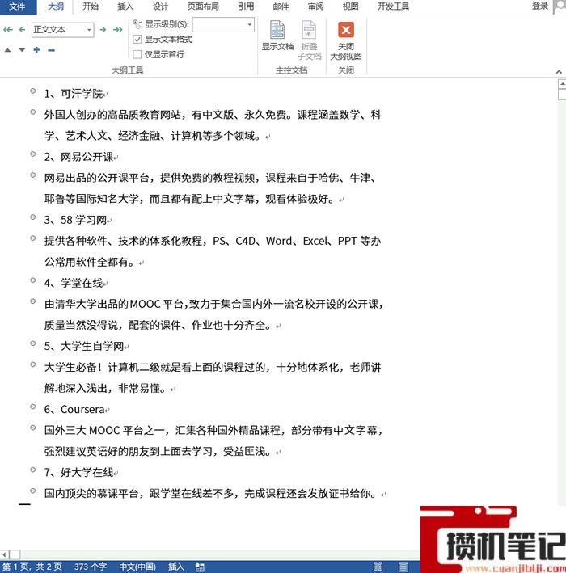Switch to read mode view icon
Image resolution: width=566 pixels, height=573 pixels.
point(378,567)
